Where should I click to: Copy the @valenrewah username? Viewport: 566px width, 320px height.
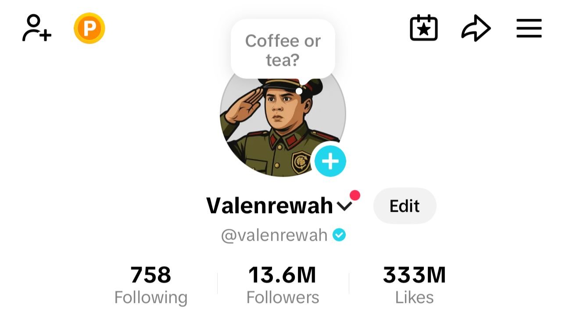tap(274, 235)
